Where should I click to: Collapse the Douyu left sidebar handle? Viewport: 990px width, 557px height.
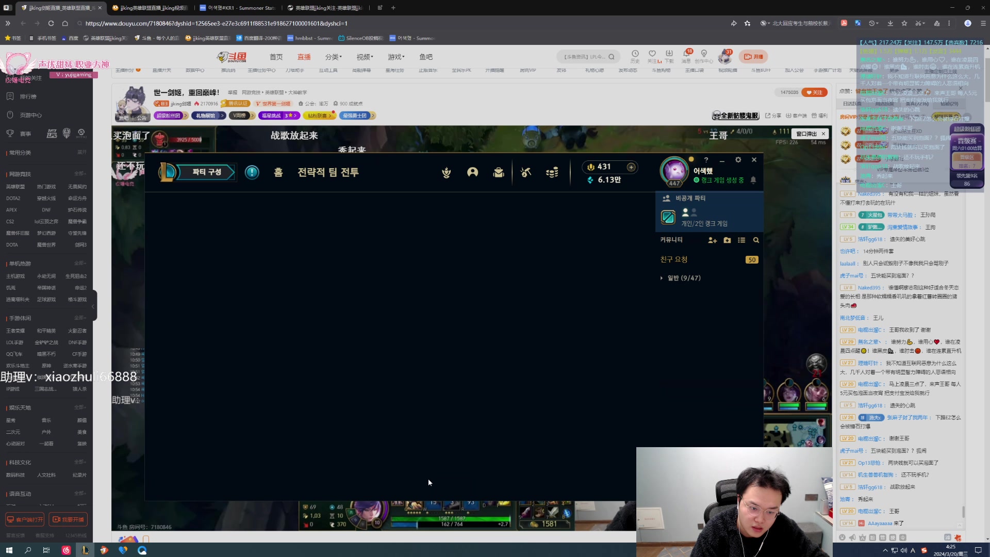click(93, 306)
